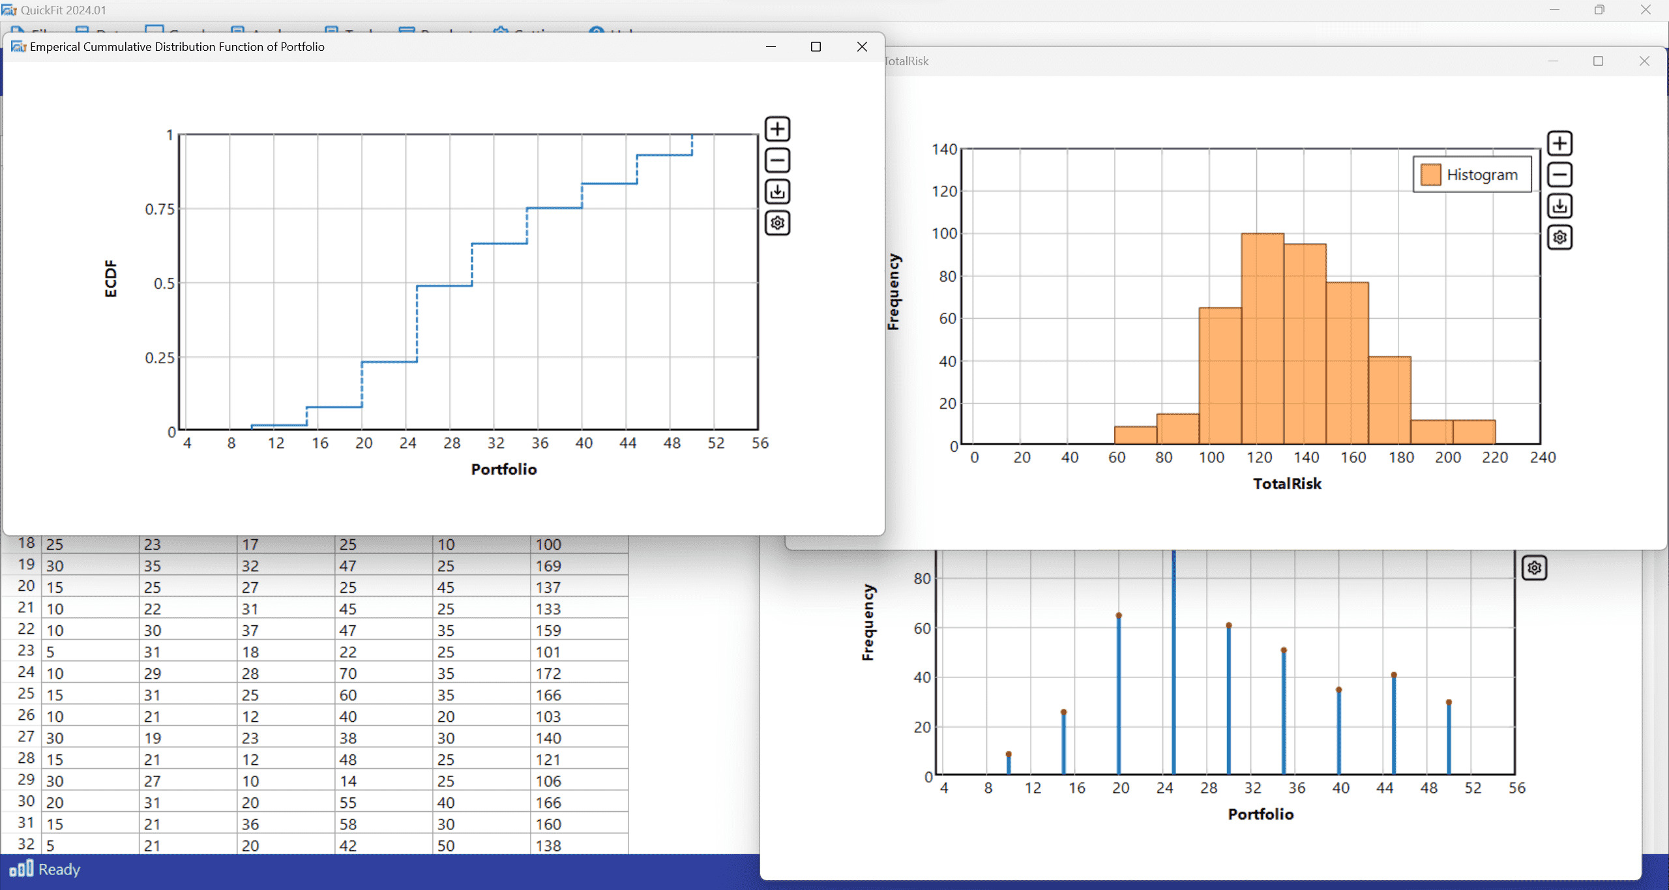Click the Ready status bar text
1669x890 pixels.
(x=59, y=869)
